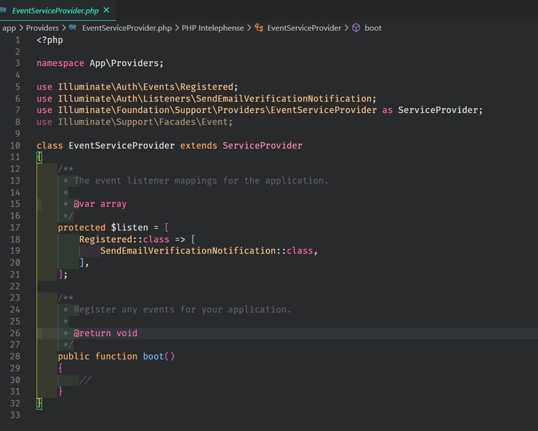Click the closing brace on line 32
The height and width of the screenshot is (431, 538).
[x=39, y=403]
